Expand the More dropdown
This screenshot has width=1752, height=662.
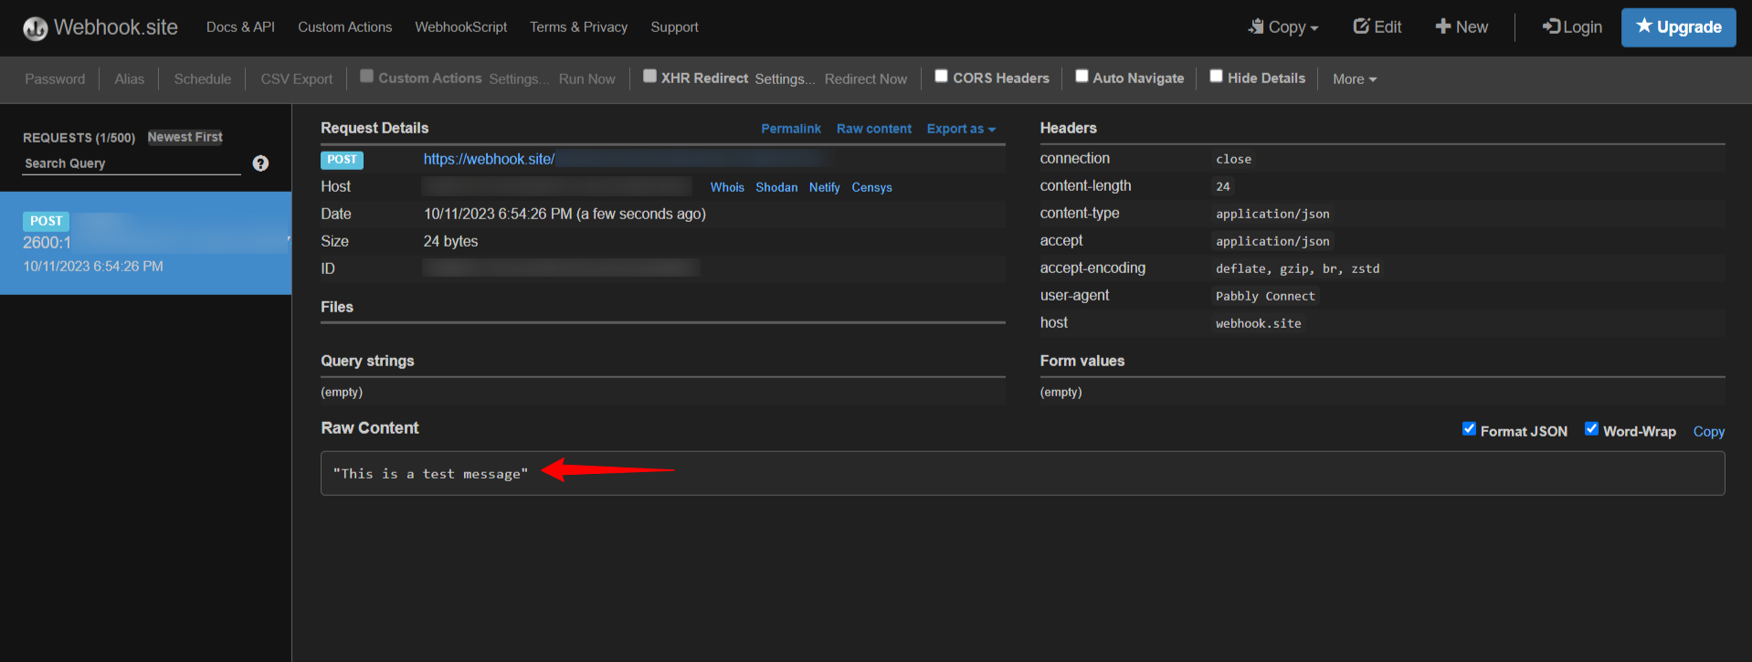pyautogui.click(x=1355, y=79)
